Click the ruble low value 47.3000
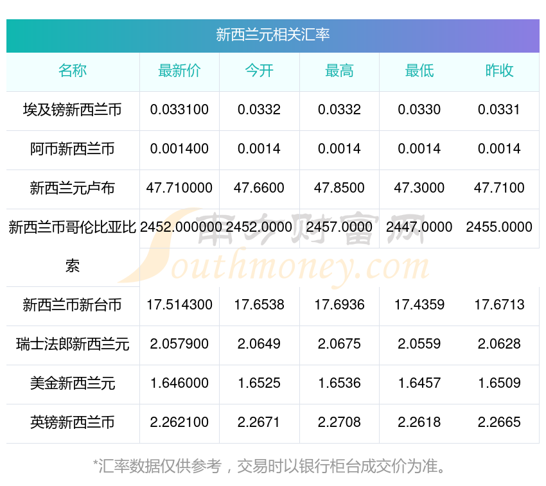Viewport: 546px width, 486px height. coord(419,188)
